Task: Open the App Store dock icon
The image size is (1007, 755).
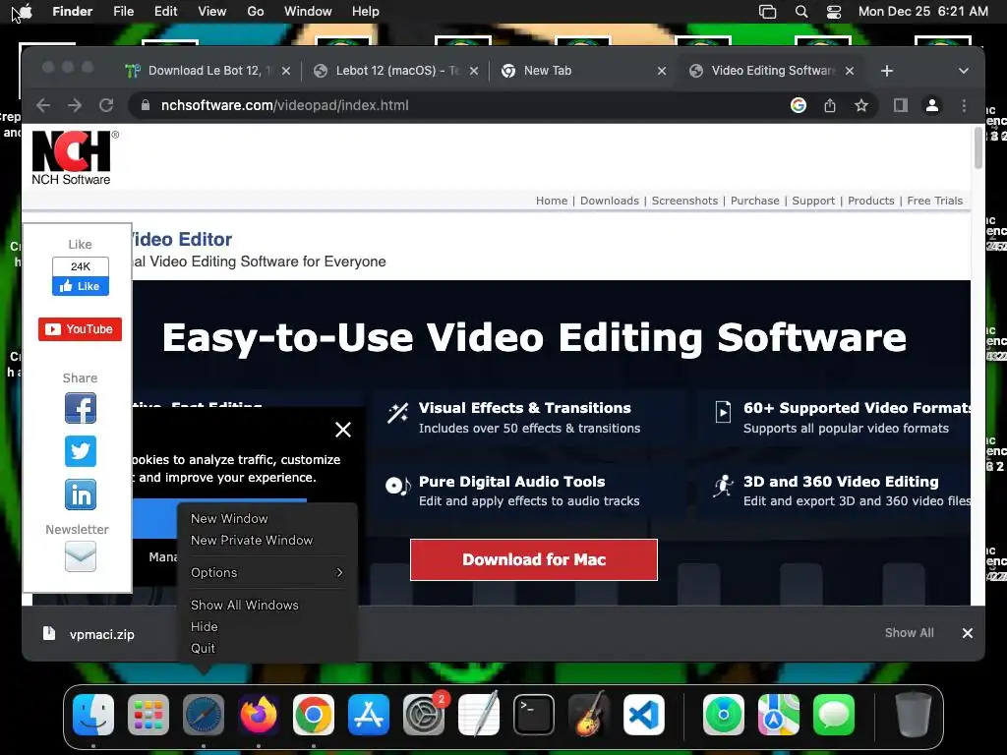Action: pyautogui.click(x=369, y=715)
